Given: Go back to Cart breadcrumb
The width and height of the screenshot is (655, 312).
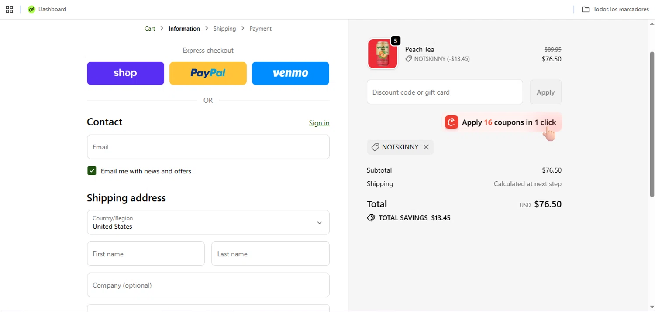Looking at the screenshot, I should (150, 28).
